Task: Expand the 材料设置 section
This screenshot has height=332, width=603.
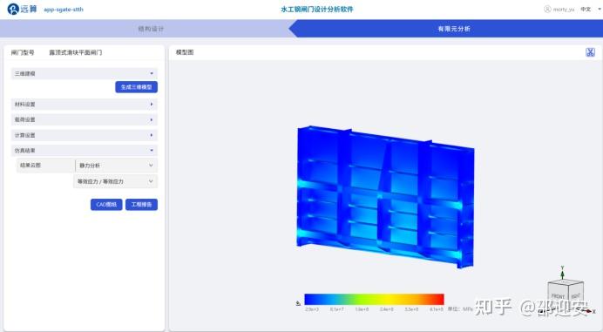Action: [85, 105]
